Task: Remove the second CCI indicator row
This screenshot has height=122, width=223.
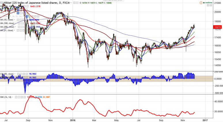Action: (x=27, y=77)
